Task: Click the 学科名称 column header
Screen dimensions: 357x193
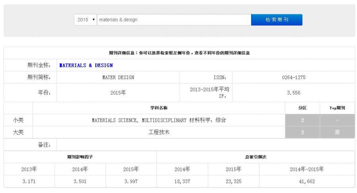Action: point(159,108)
